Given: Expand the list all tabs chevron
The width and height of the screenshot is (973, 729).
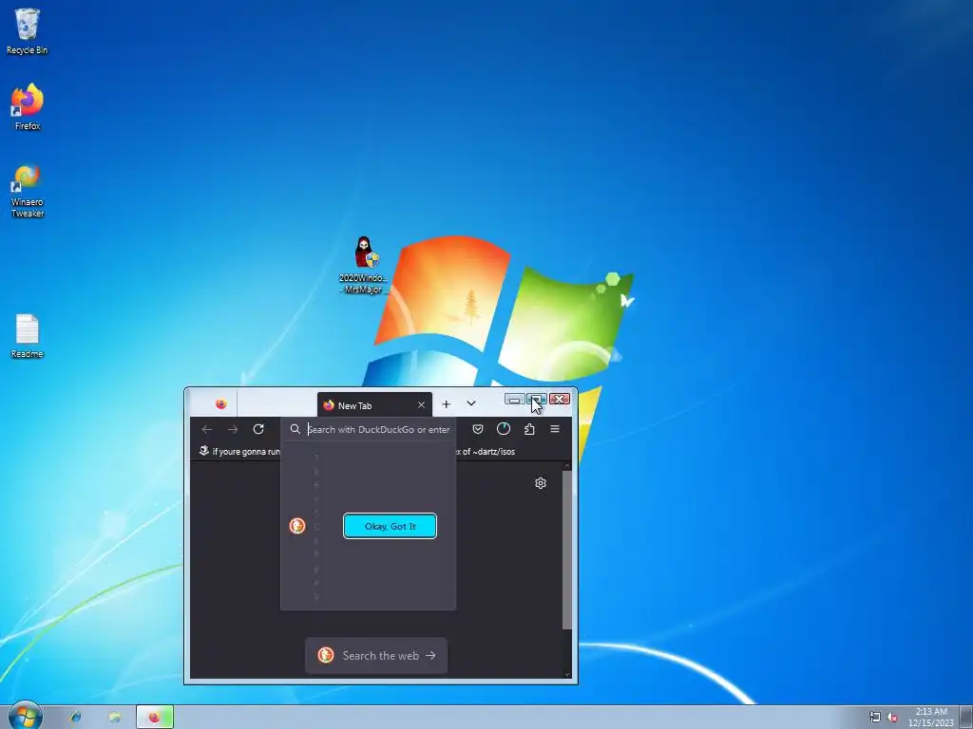Looking at the screenshot, I should coord(471,403).
